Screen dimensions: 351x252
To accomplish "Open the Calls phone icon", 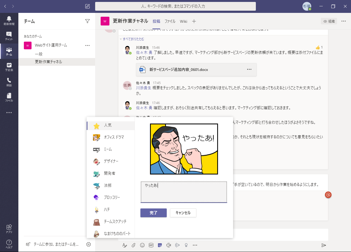I will (x=9, y=82).
